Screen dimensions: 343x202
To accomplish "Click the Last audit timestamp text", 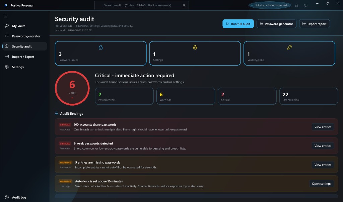I will [x=73, y=30].
